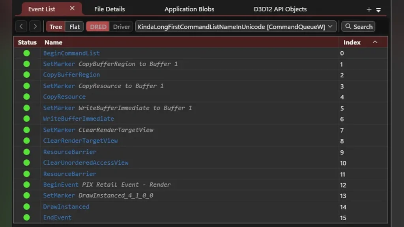Open the Application Blobs tab
The image size is (404, 227).
189,9
